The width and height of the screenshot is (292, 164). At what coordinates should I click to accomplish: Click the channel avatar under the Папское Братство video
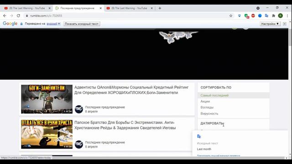(79, 144)
